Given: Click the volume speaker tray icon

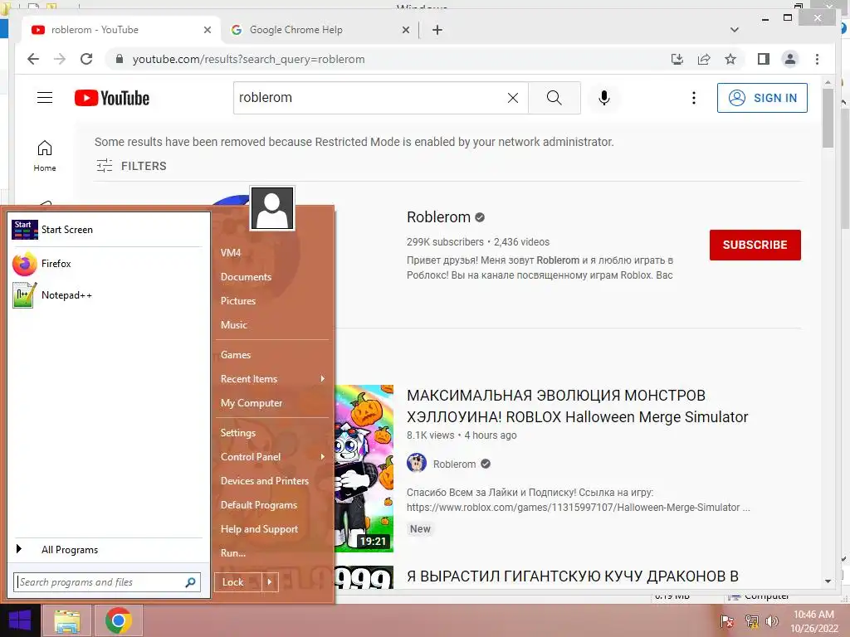Looking at the screenshot, I should [x=771, y=621].
